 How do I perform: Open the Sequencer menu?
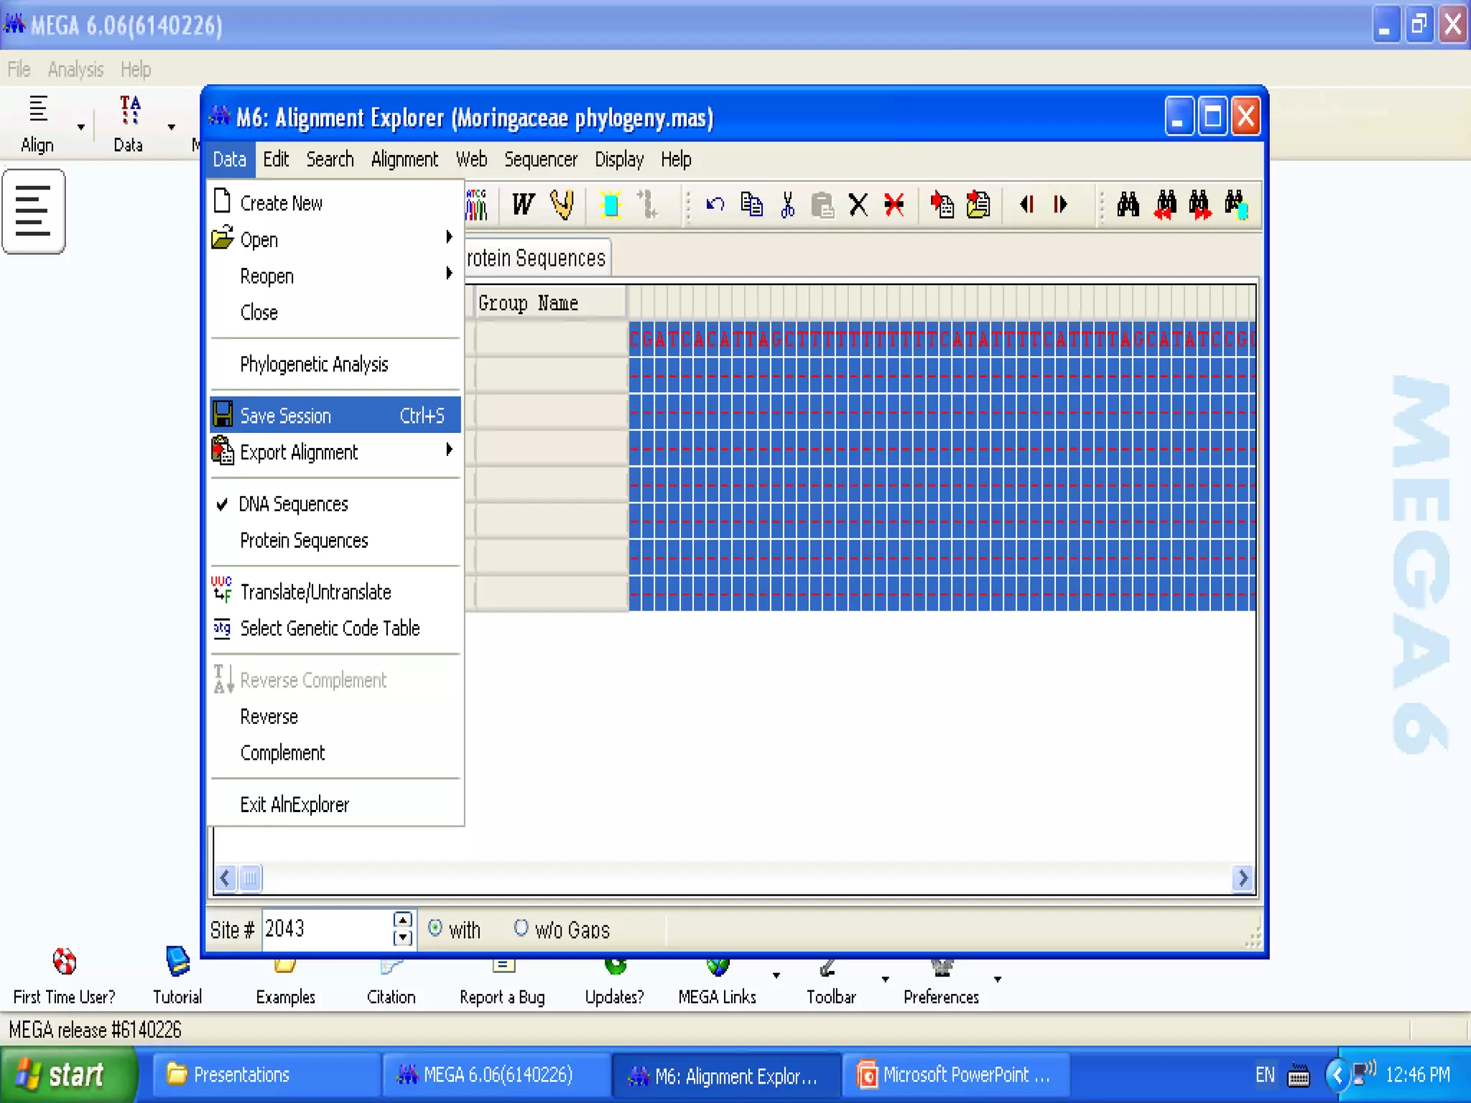click(540, 159)
